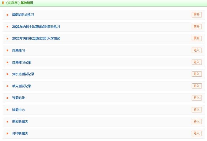Enter 错题中心 with its 进入 button
The height and width of the screenshot is (141, 207).
(196, 110)
